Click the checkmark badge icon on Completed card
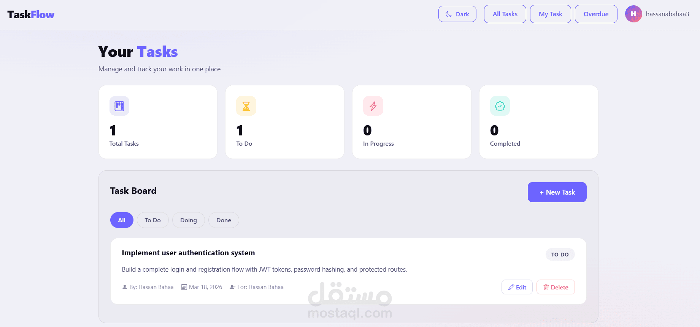The width and height of the screenshot is (700, 327). tap(500, 106)
